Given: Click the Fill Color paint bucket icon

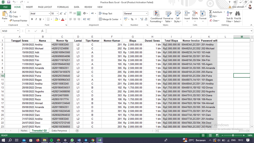Looking at the screenshot, I should (x=56, y=19).
